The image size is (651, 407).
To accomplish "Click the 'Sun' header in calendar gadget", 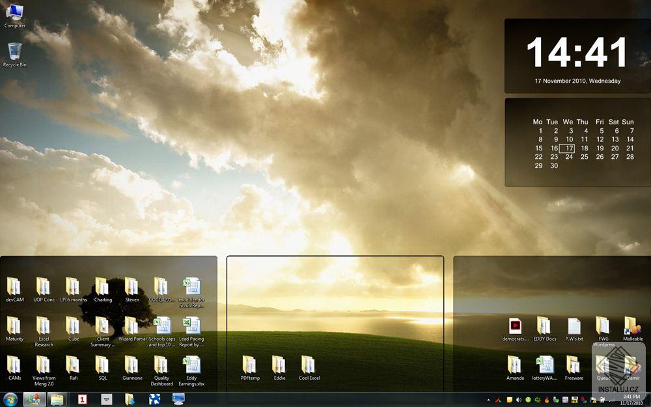I will 628,122.
